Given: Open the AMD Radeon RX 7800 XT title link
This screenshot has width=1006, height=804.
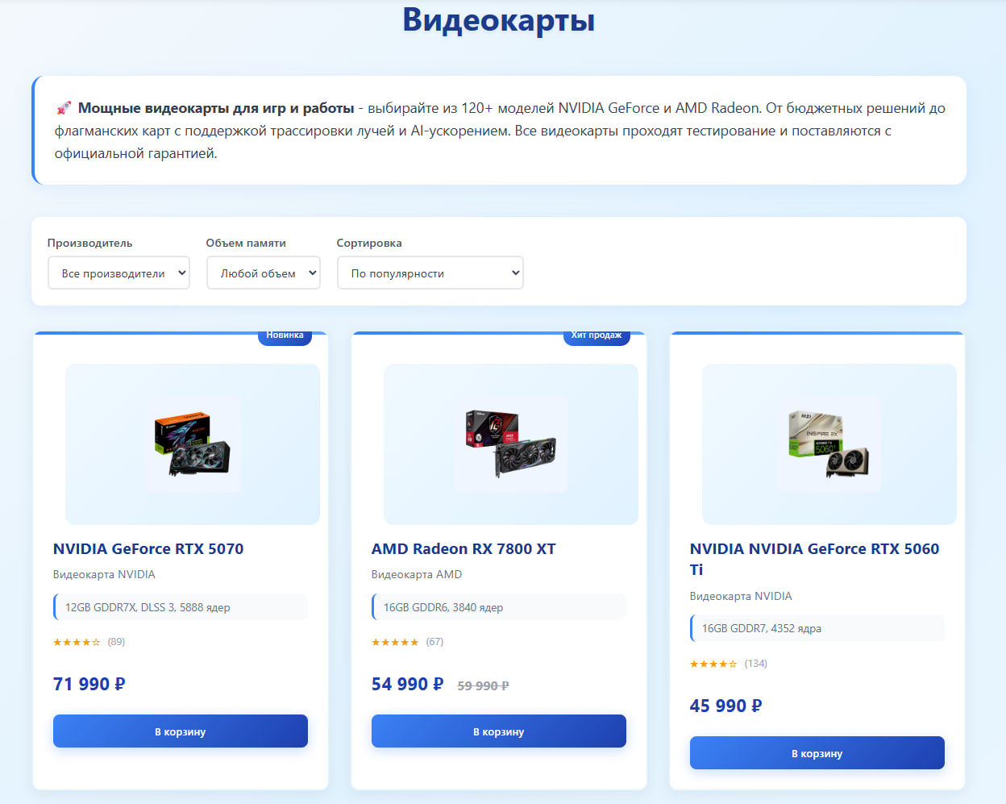Looking at the screenshot, I should point(464,549).
